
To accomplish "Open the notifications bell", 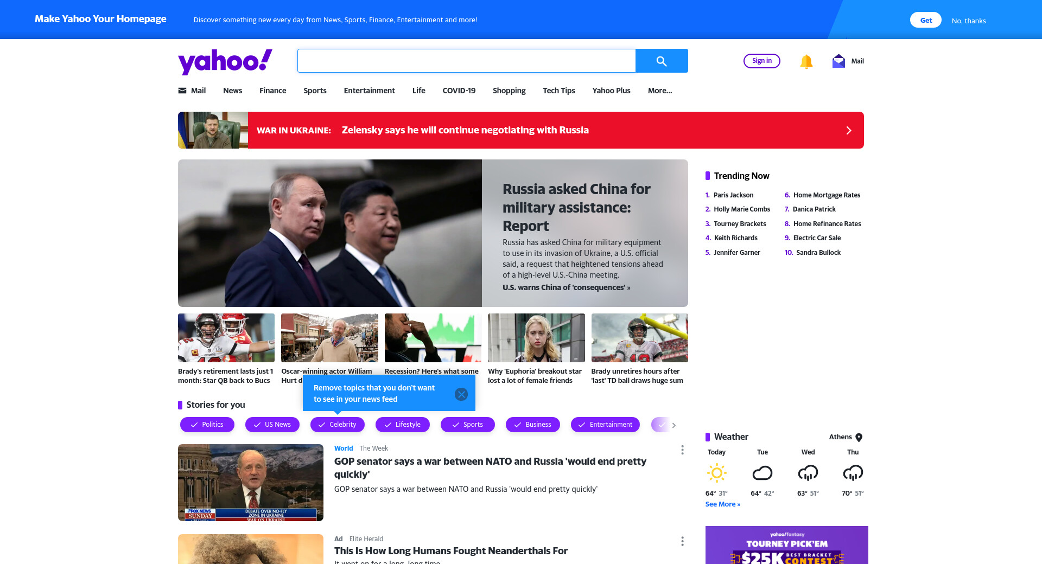I will 806,61.
